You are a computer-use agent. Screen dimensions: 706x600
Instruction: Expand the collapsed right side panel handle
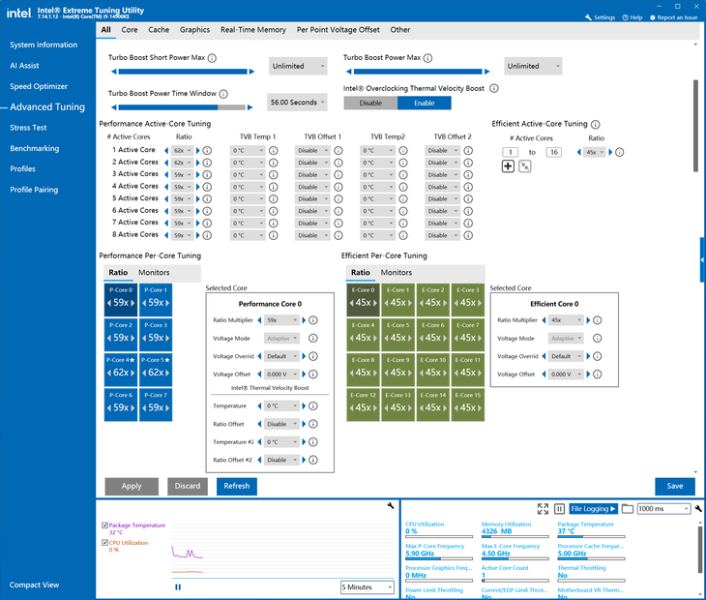point(702,260)
